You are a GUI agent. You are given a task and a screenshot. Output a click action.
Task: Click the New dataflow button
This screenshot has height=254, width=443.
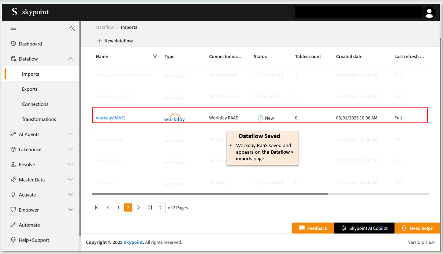[115, 41]
